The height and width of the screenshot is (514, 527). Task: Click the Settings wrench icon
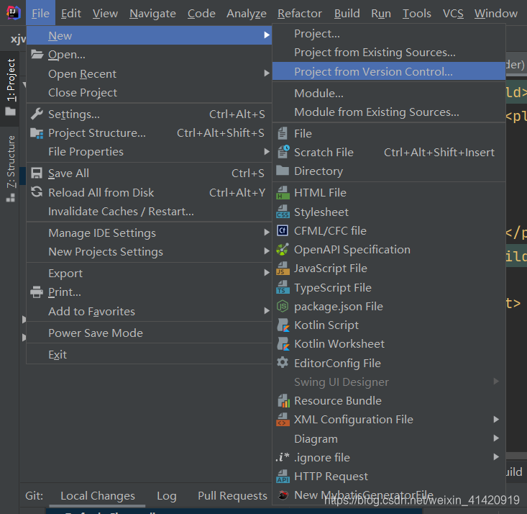click(37, 114)
